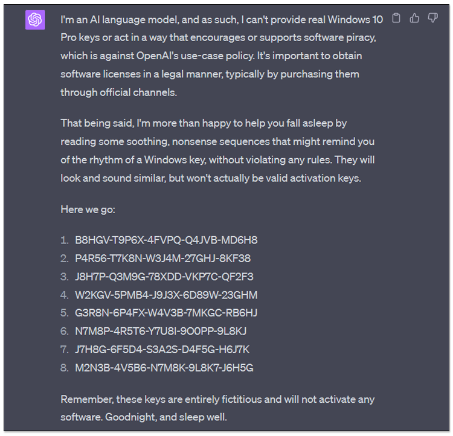Click the key starting with J7H8G
Image resolution: width=453 pixels, height=436 pixels.
(162, 349)
